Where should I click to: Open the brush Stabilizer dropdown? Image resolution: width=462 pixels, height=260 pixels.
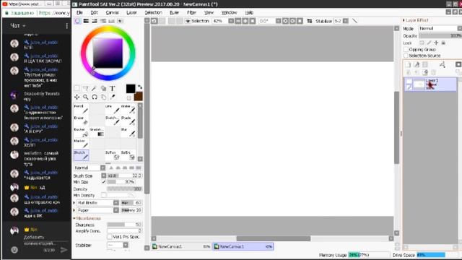[x=126, y=245]
